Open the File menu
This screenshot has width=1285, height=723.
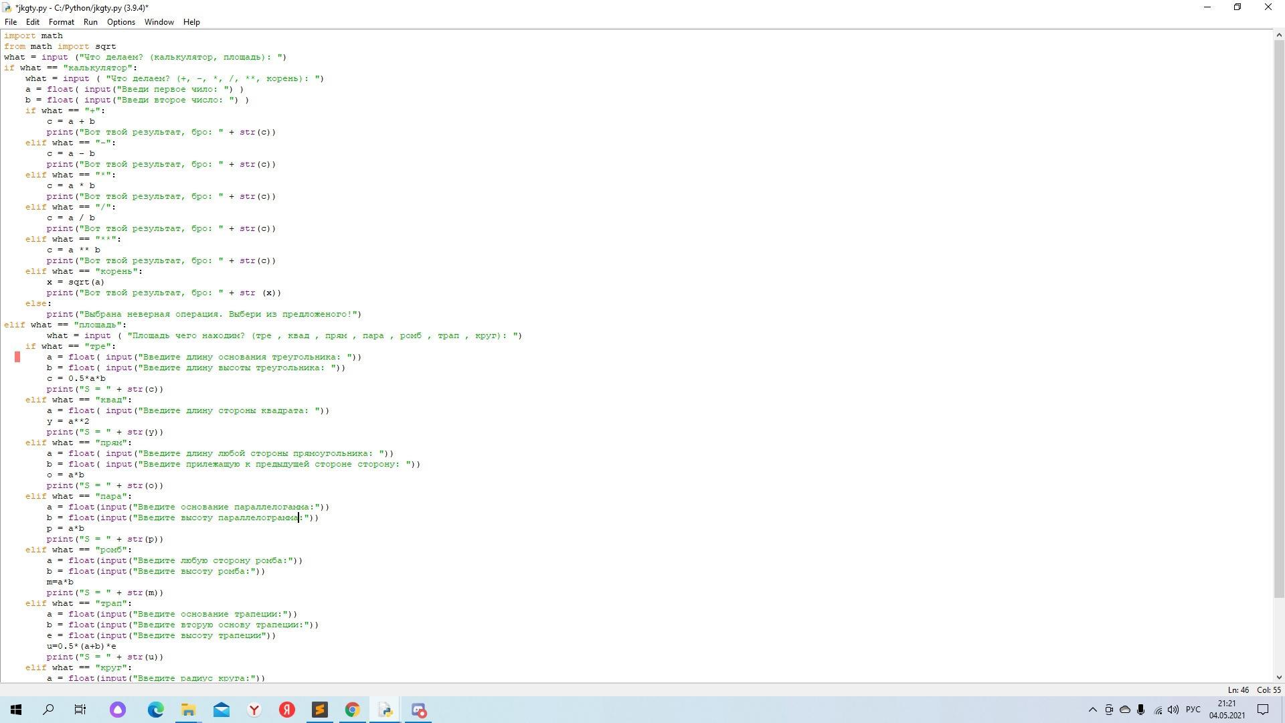coord(11,22)
